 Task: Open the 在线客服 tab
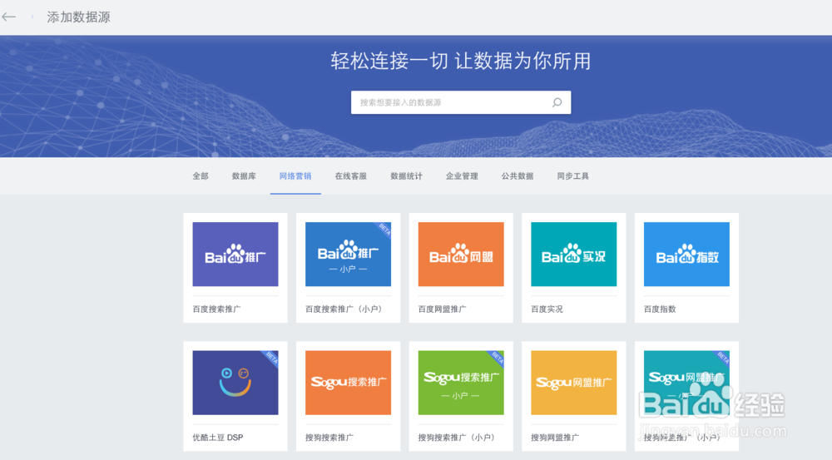351,176
